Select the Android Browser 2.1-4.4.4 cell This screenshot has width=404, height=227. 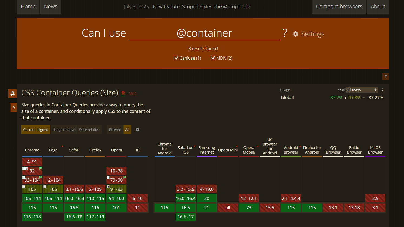pyautogui.click(x=291, y=198)
